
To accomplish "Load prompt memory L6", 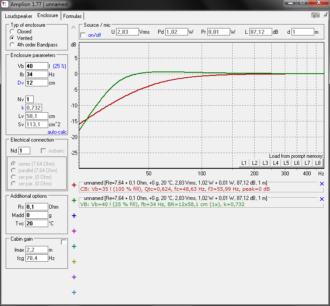I will click(x=297, y=163).
